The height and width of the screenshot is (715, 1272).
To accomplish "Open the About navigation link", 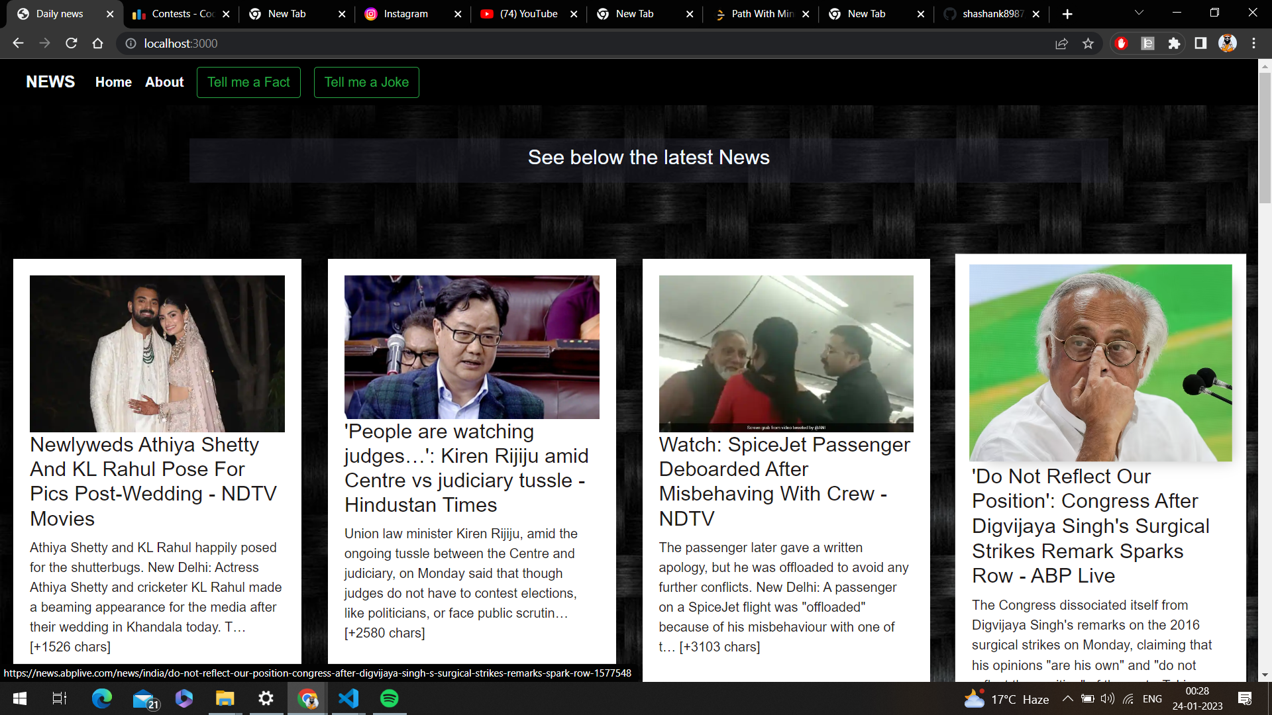I will pos(164,82).
